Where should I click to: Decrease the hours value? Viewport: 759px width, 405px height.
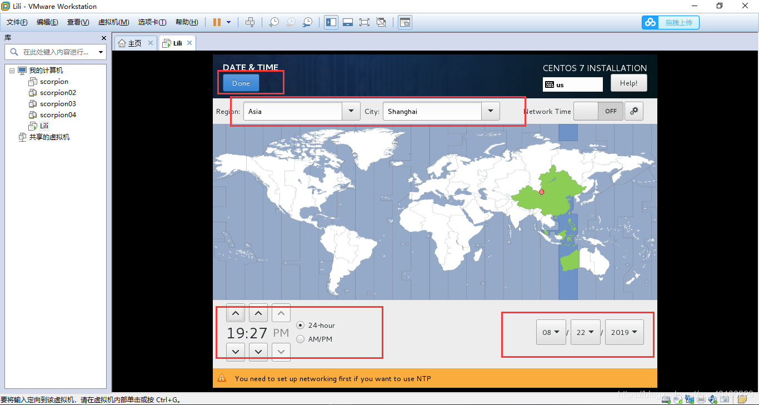236,351
